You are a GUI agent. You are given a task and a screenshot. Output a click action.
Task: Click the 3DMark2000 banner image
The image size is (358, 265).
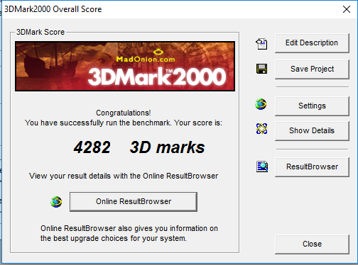click(125, 66)
